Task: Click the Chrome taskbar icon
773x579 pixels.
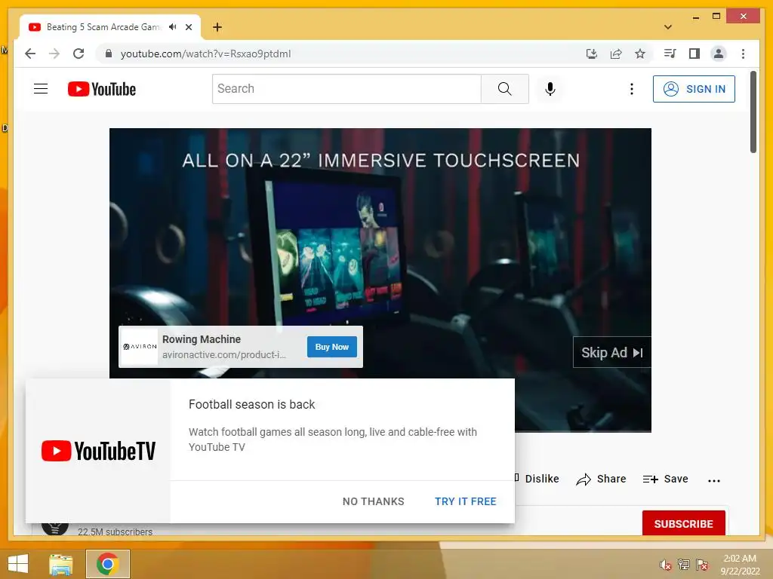Action: click(x=107, y=564)
